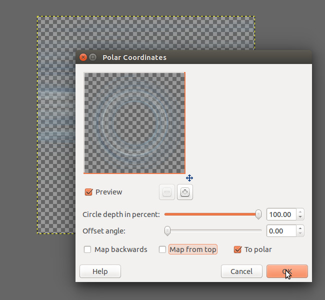The height and width of the screenshot is (300, 325).
Task: Click the Circle depth slider handle
Action: tap(258, 214)
